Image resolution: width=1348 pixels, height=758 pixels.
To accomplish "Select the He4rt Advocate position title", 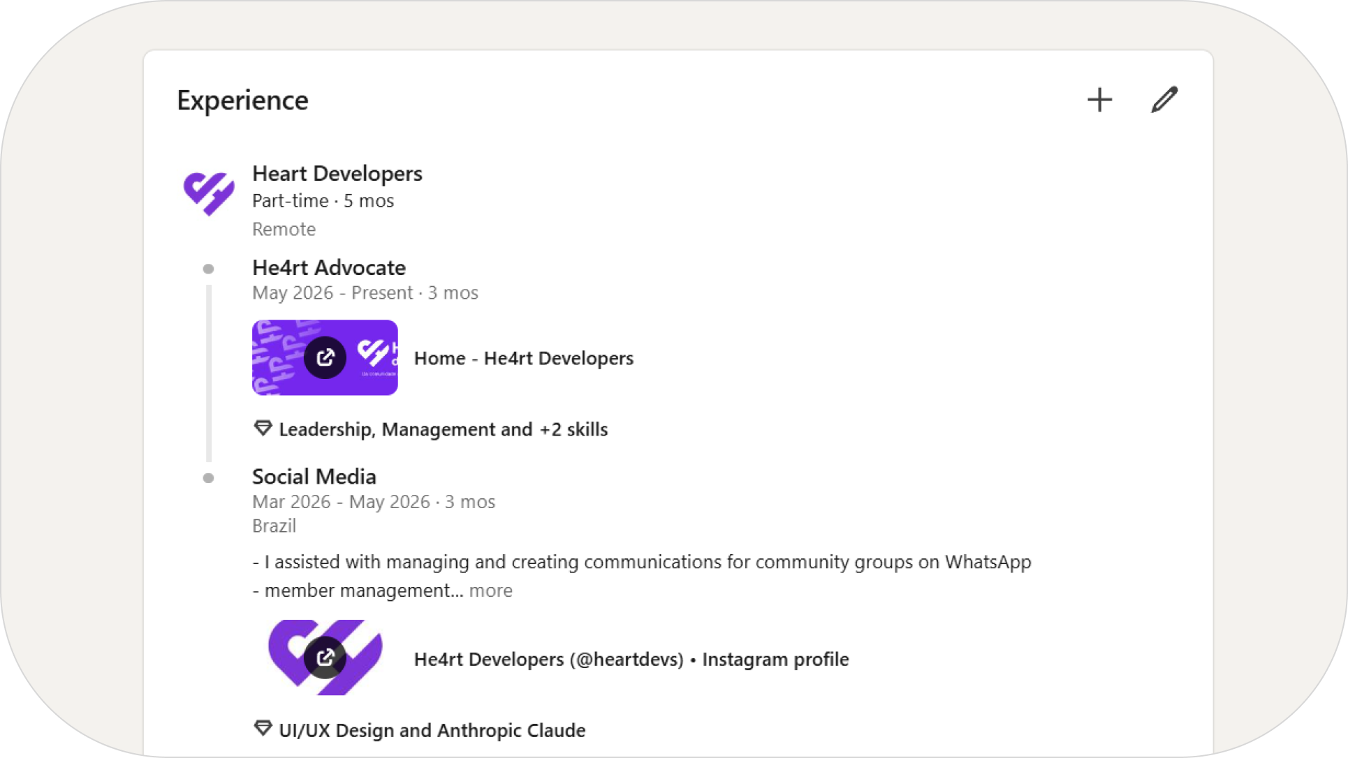I will point(328,267).
